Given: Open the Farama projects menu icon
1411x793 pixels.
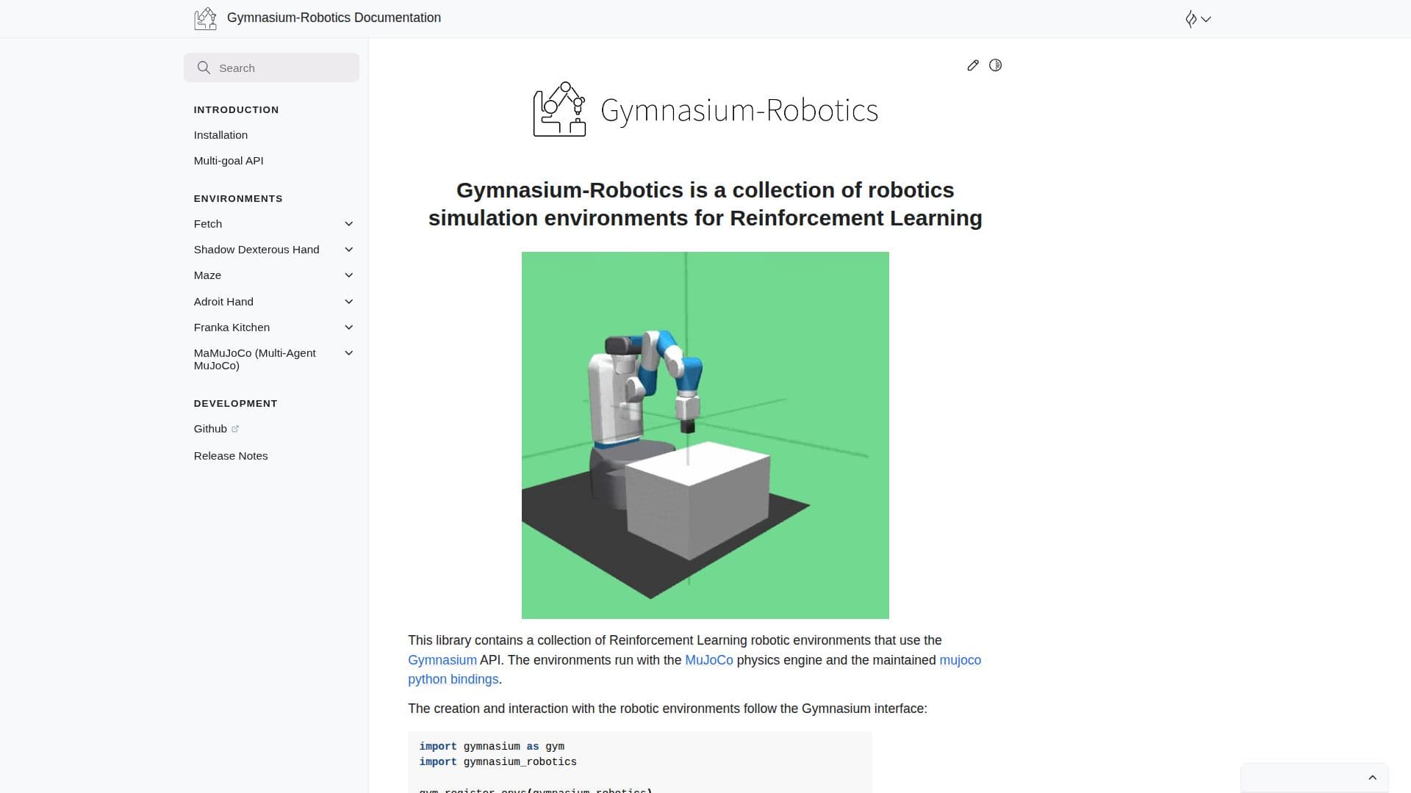Looking at the screenshot, I should [x=1198, y=19].
